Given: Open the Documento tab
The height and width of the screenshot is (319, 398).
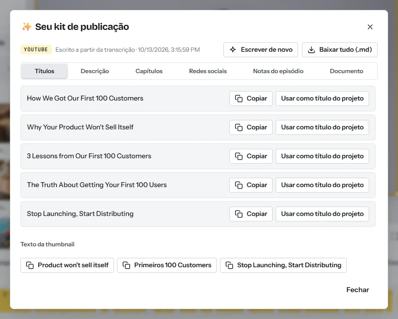Looking at the screenshot, I should point(346,71).
